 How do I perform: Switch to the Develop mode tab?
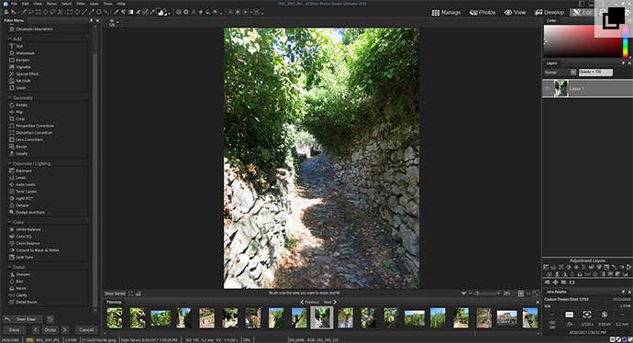pyautogui.click(x=550, y=13)
